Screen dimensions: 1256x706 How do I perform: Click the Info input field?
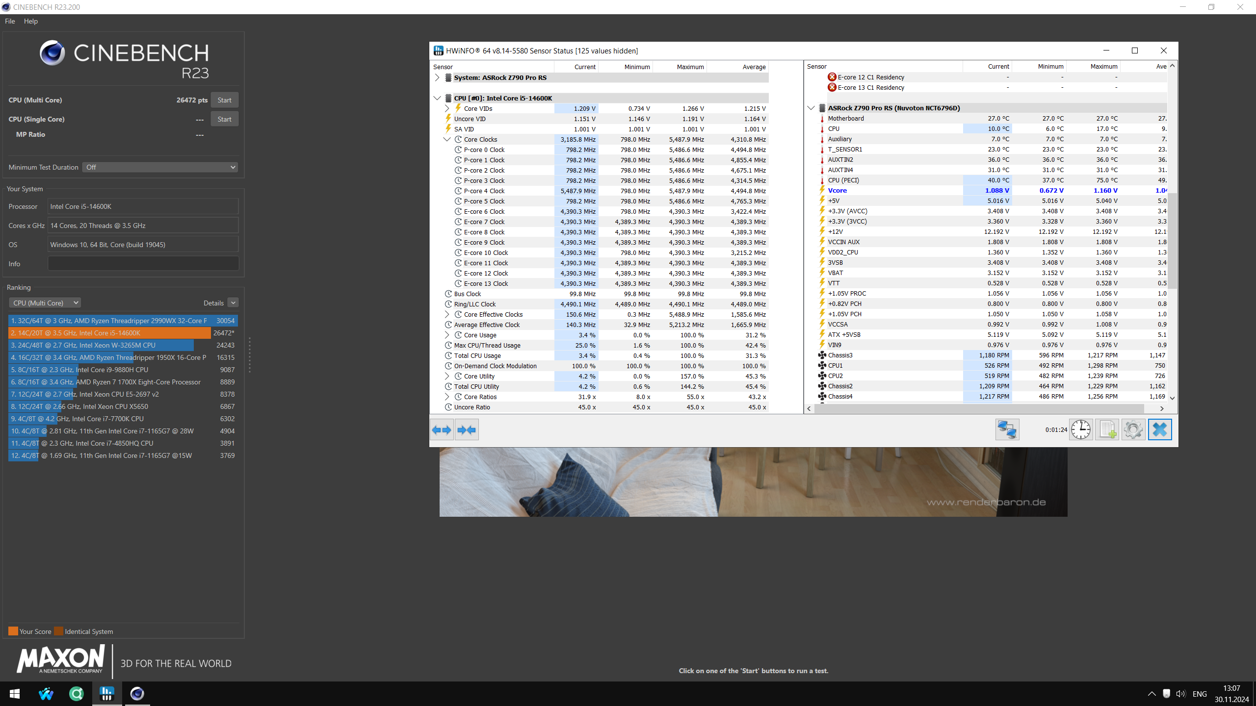143,264
